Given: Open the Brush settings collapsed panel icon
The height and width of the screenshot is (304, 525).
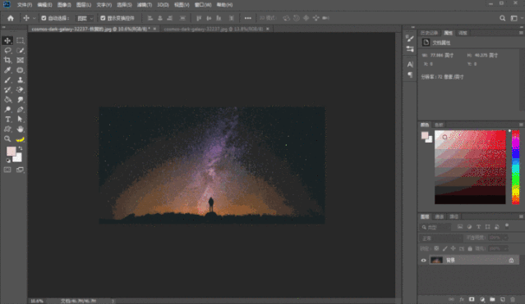Looking at the screenshot, I should point(410,38).
